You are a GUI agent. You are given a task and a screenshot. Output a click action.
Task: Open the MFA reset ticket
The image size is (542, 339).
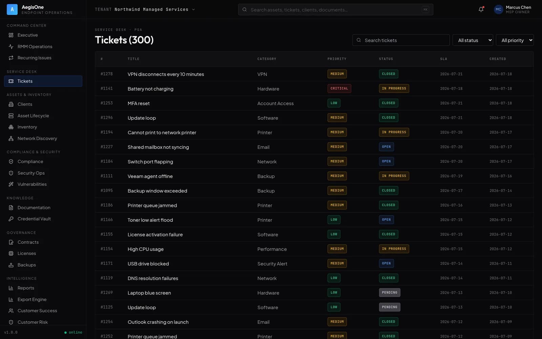tap(139, 103)
